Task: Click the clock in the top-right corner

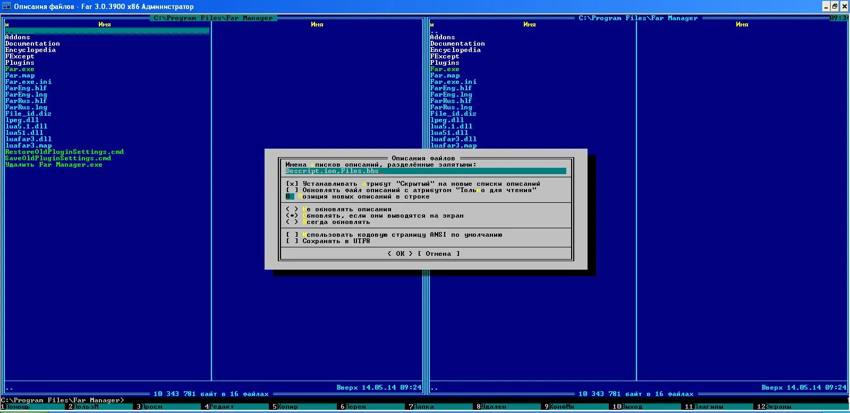Action: pos(839,18)
